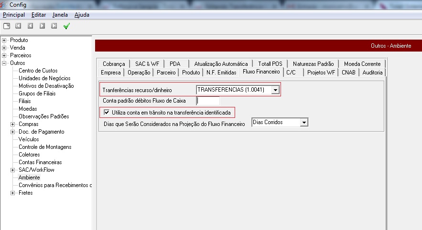Screen dimensions: 422x230
Task: Select Grupos de Filiais tree item
Action: point(37,94)
